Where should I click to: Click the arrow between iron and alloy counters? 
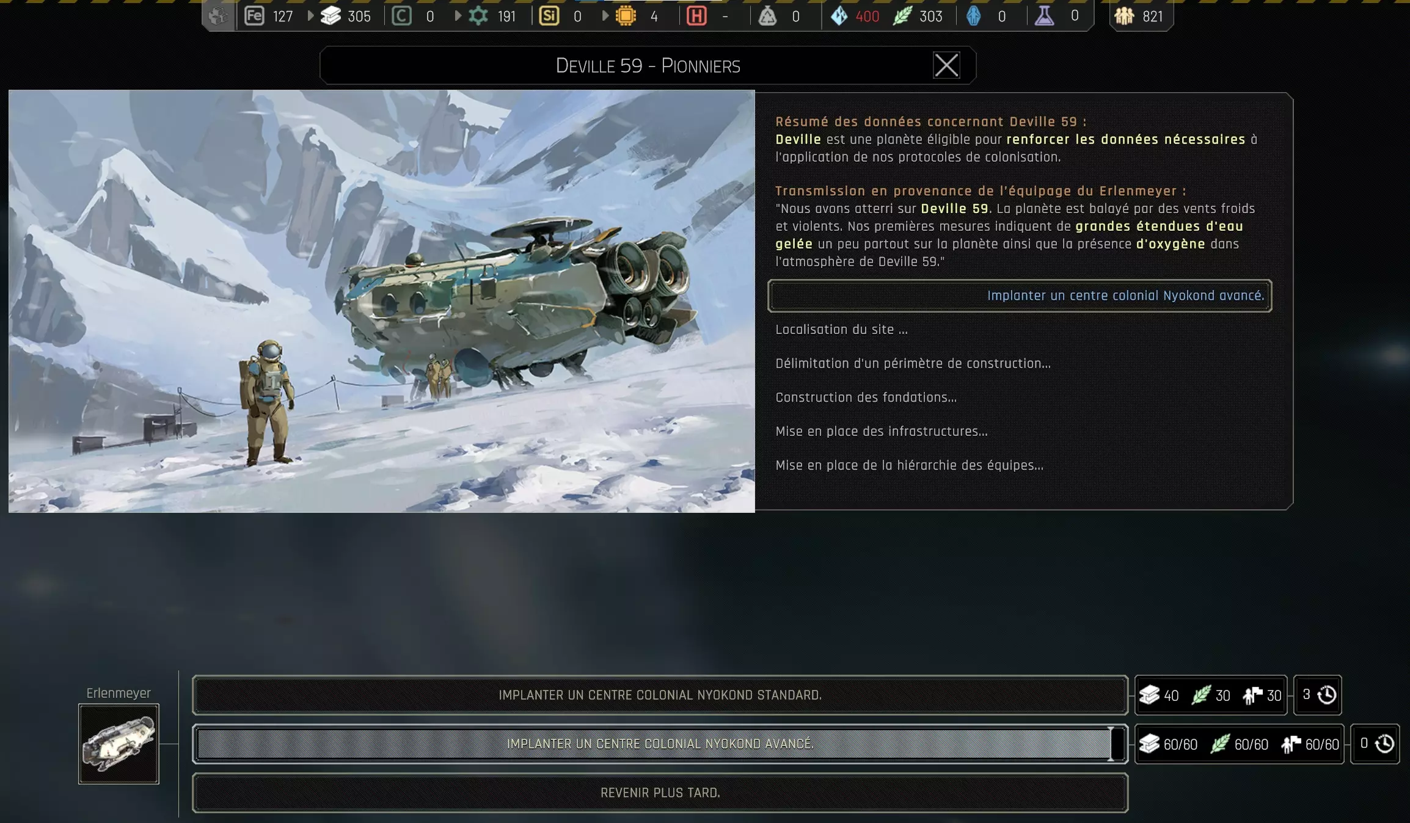(310, 16)
